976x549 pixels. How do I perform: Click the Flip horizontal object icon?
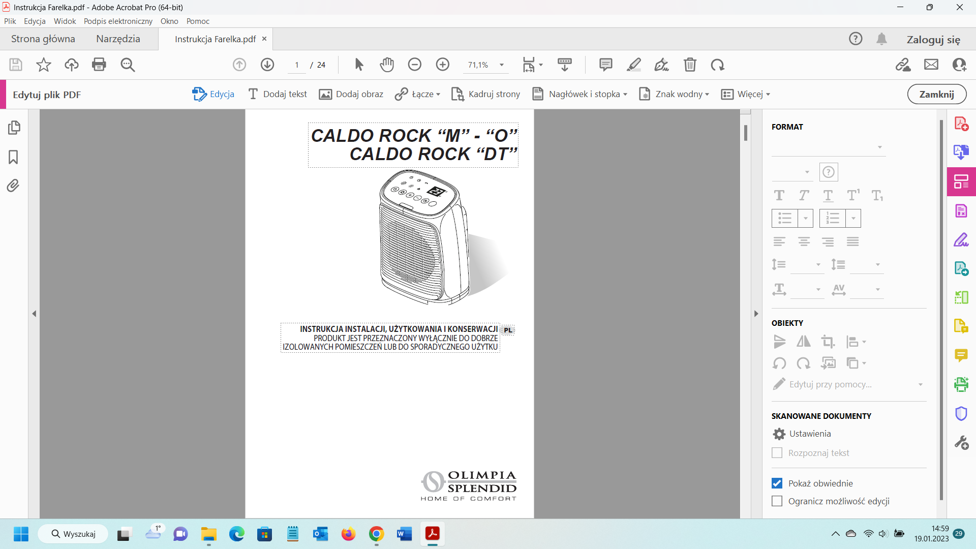[804, 342]
